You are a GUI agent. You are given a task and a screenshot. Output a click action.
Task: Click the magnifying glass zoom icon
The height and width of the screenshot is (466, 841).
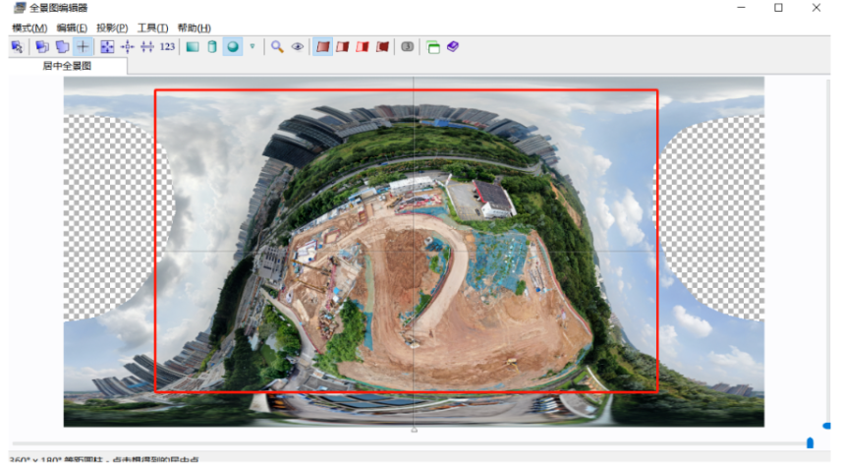click(x=277, y=47)
